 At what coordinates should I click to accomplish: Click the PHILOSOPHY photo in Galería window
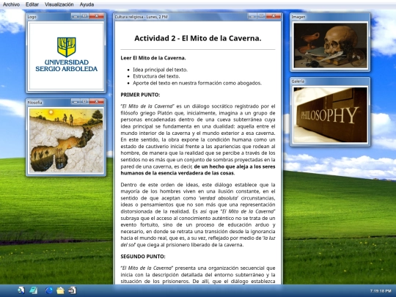pos(330,115)
